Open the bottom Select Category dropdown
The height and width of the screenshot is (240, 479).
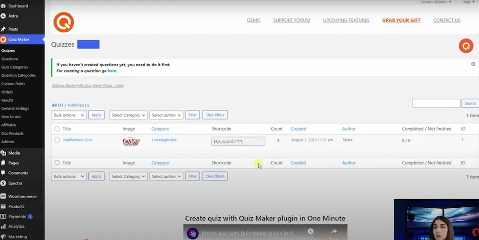coord(128,176)
